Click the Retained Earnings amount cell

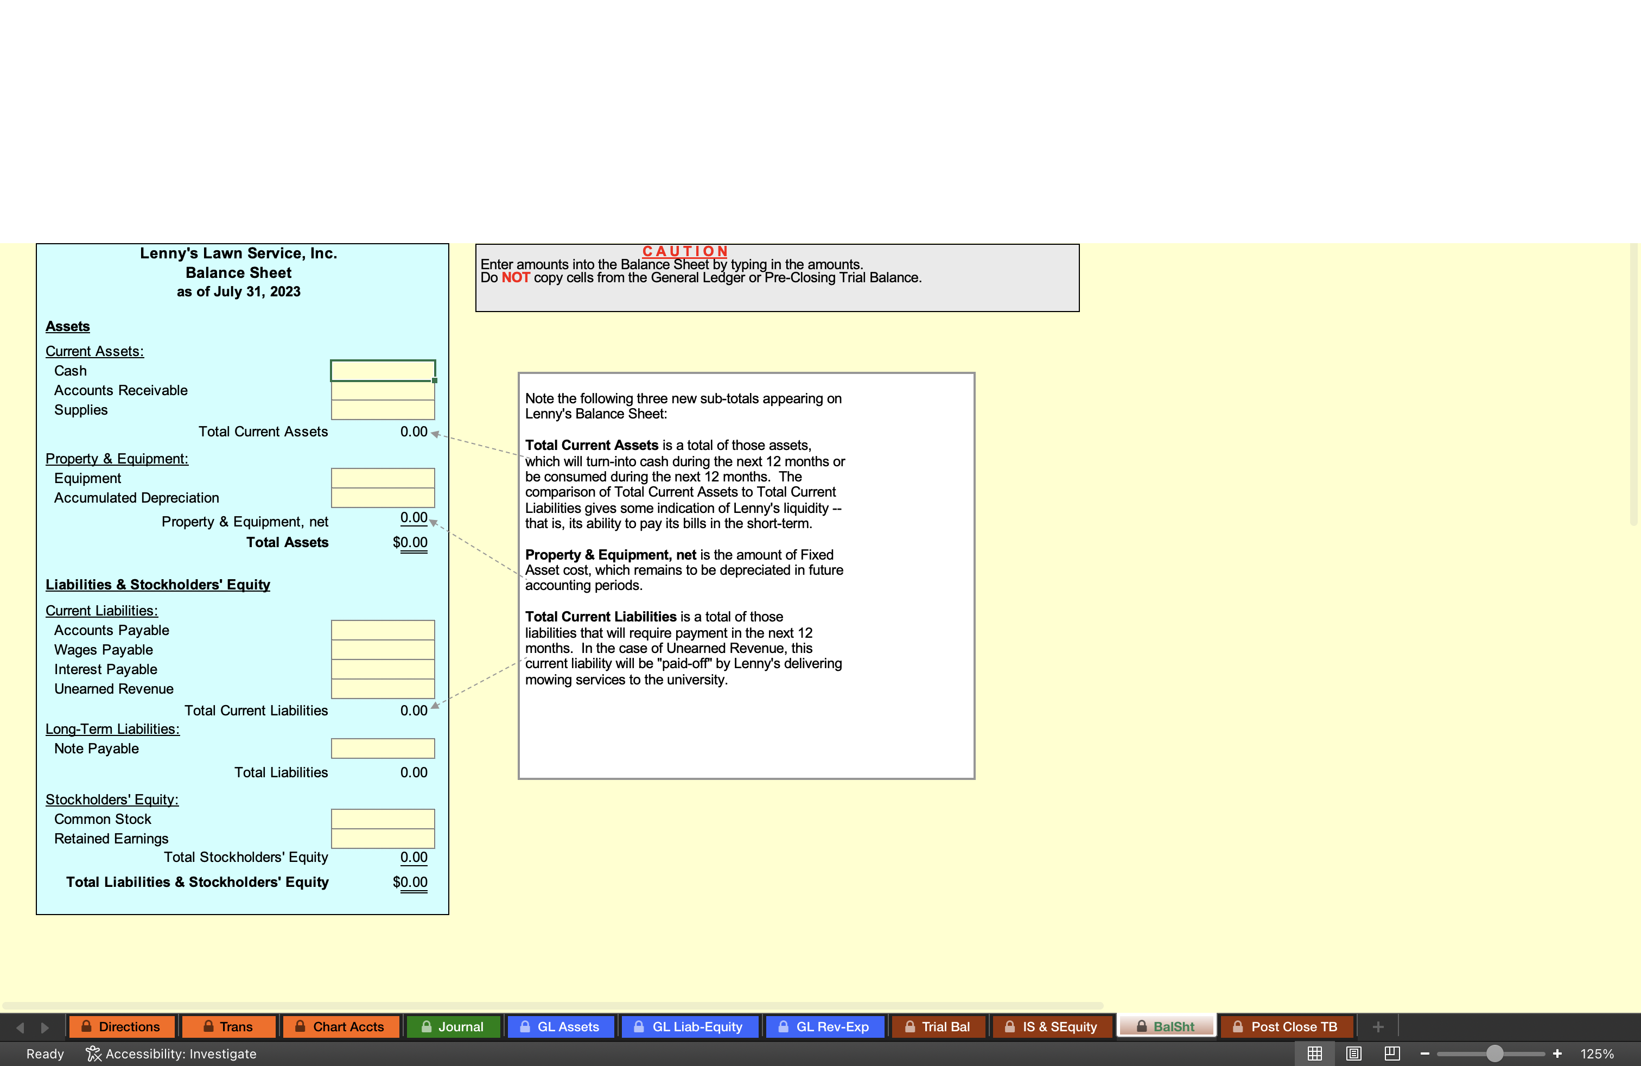pos(383,839)
